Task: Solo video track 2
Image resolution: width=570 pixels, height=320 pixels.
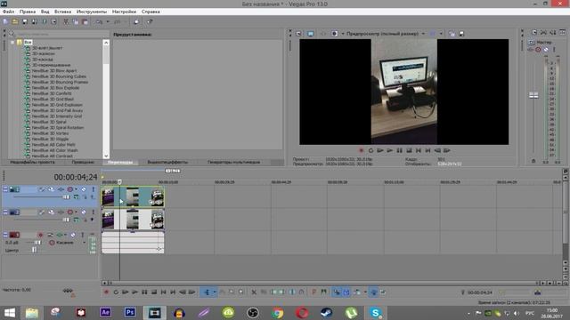Action: (93, 212)
